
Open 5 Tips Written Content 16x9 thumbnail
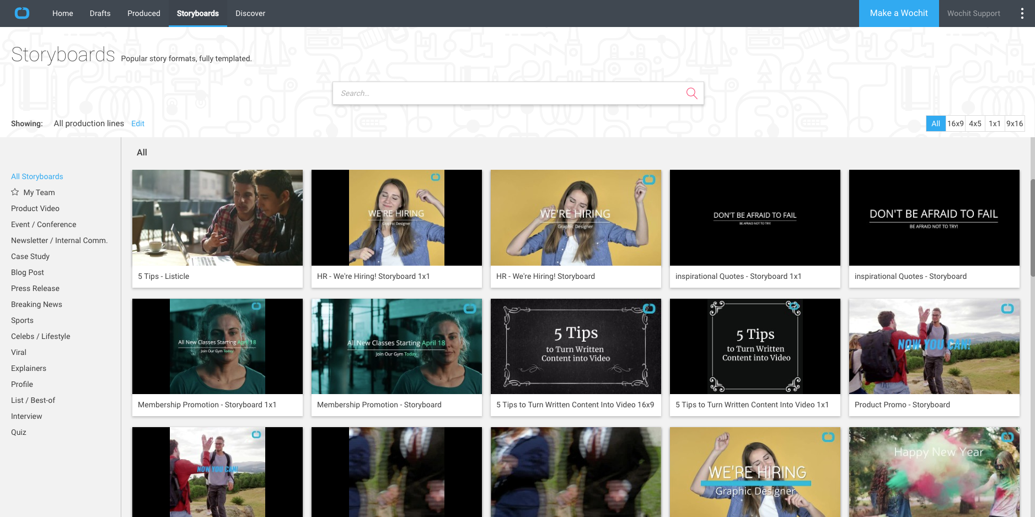click(576, 346)
